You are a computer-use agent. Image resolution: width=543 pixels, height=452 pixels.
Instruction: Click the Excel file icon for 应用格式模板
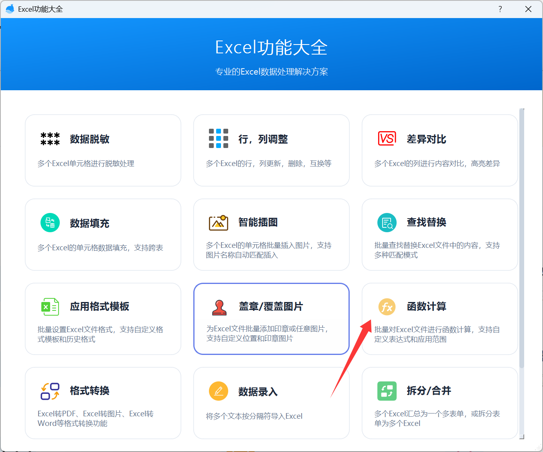(x=50, y=307)
